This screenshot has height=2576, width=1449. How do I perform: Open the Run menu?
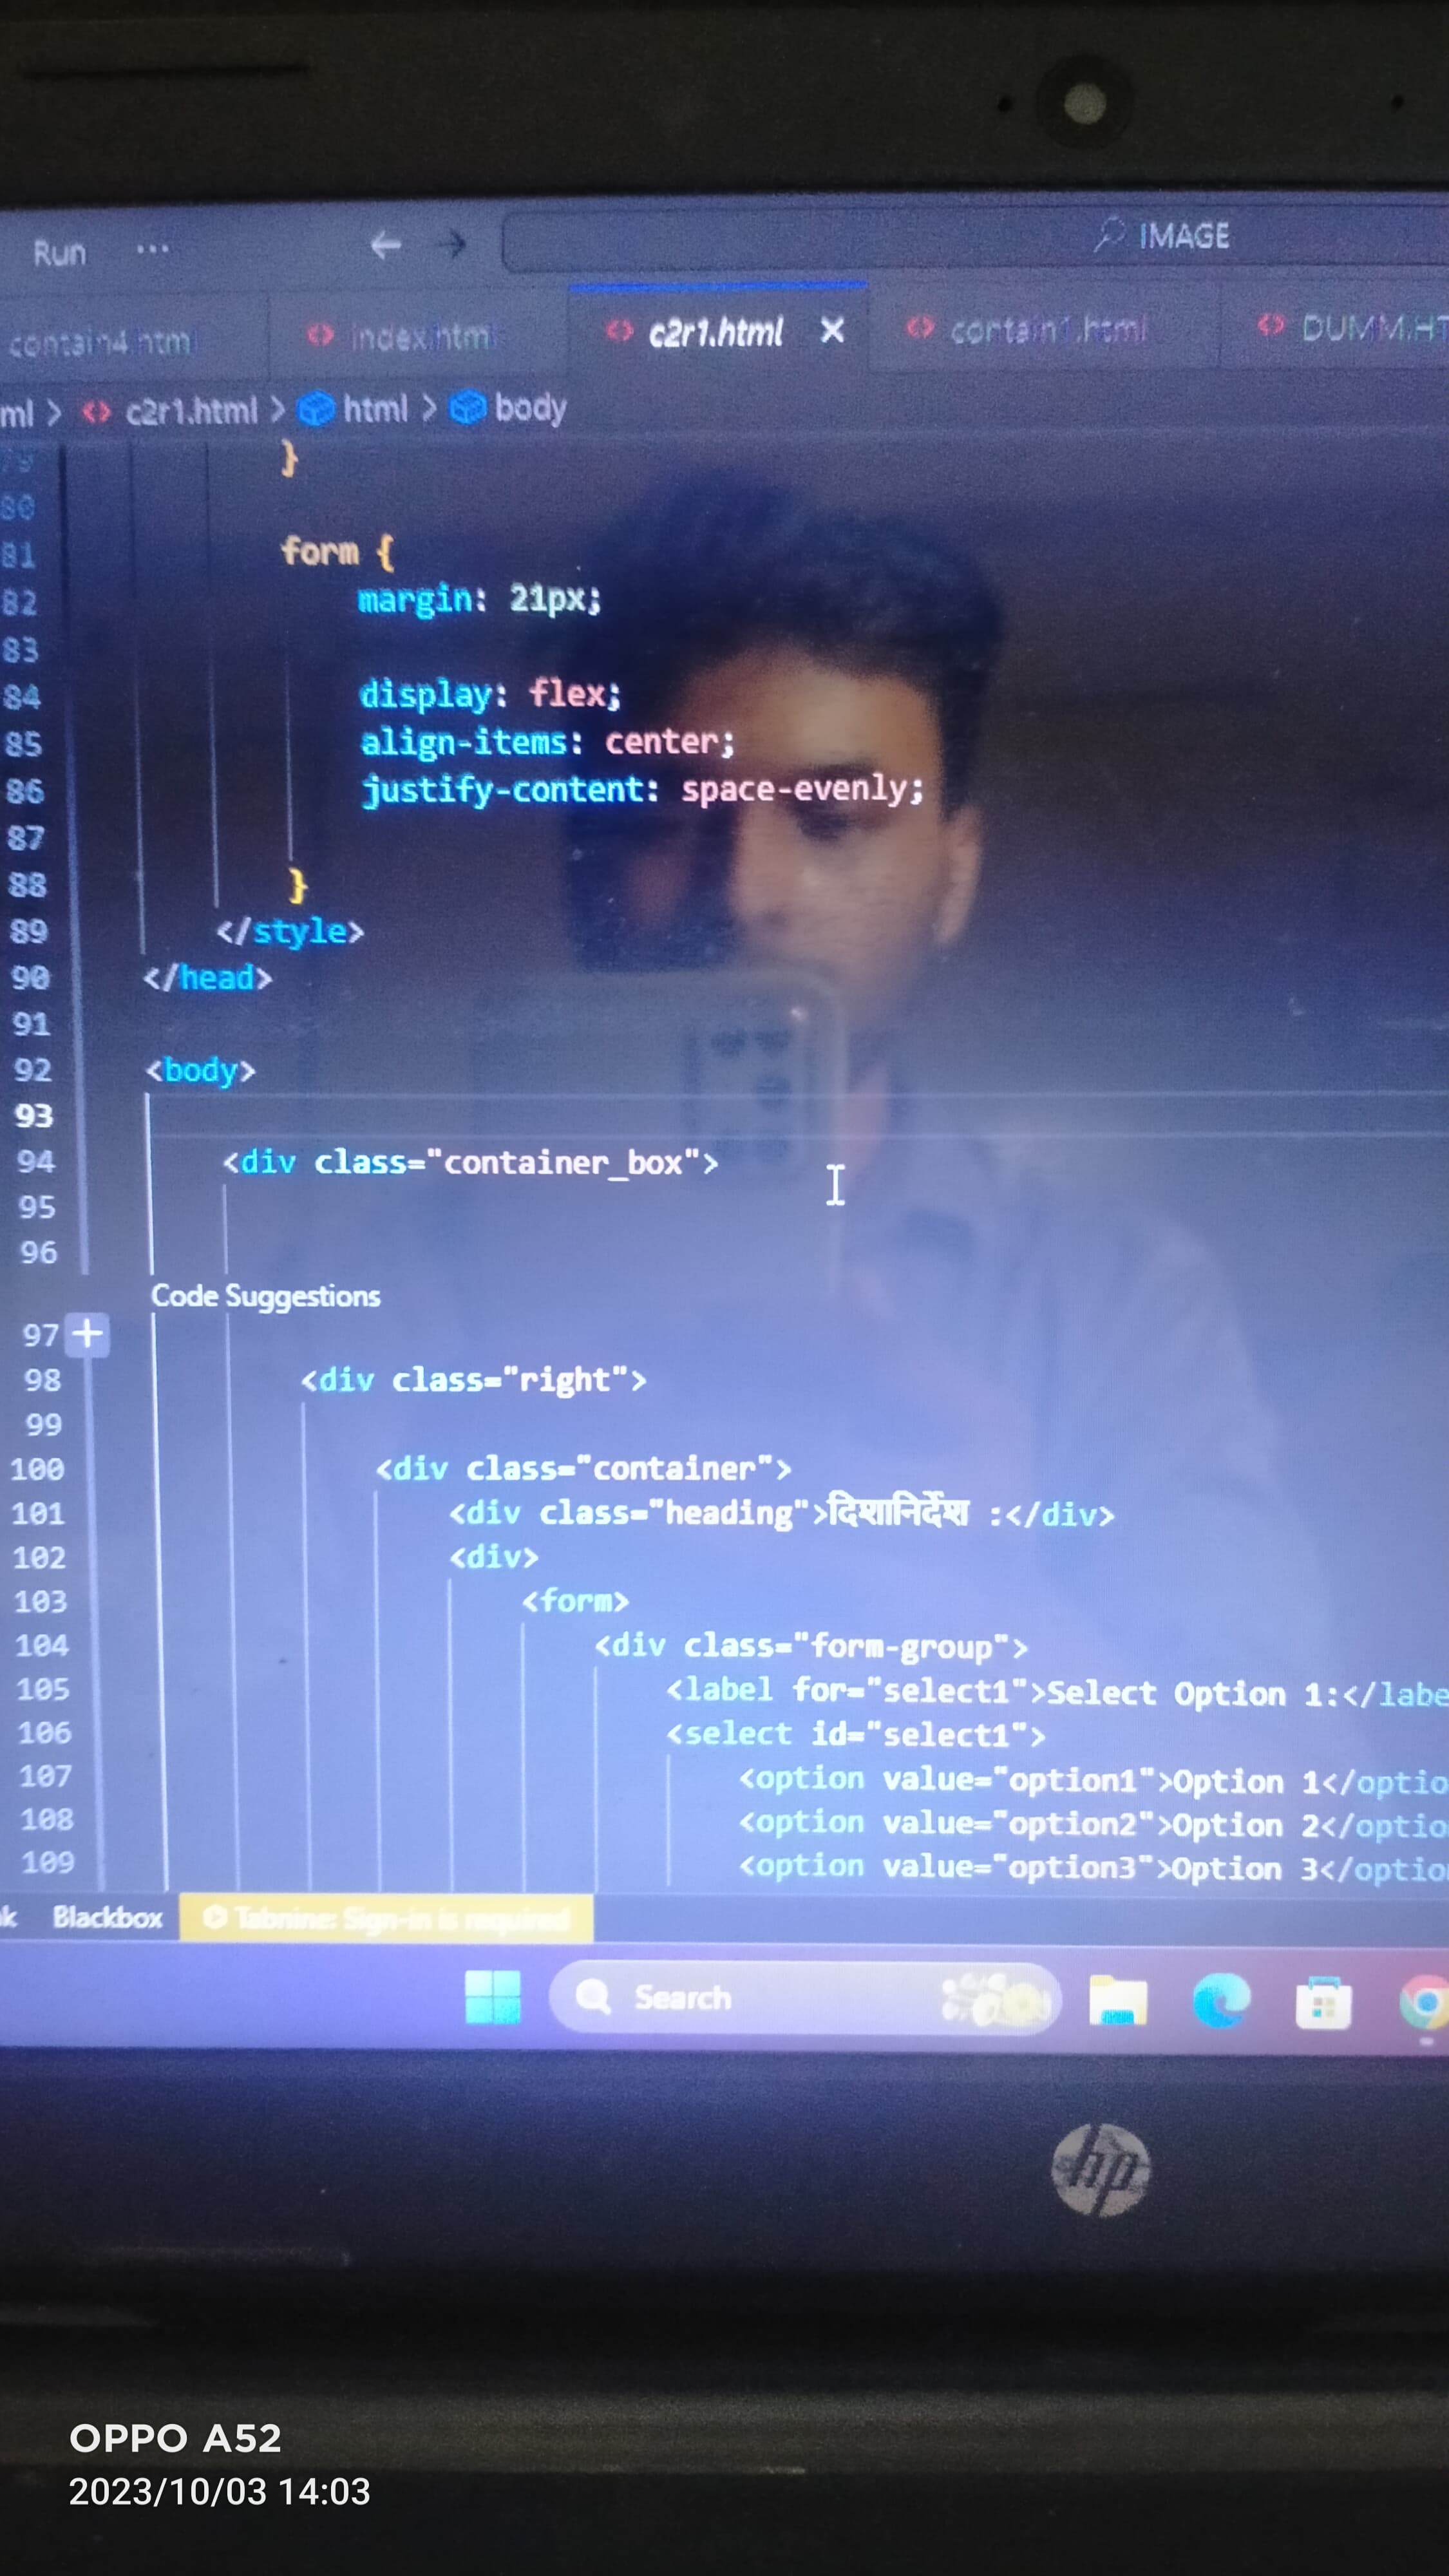pyautogui.click(x=59, y=253)
